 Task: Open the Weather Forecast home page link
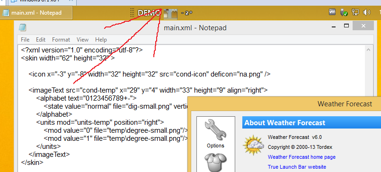(301, 157)
